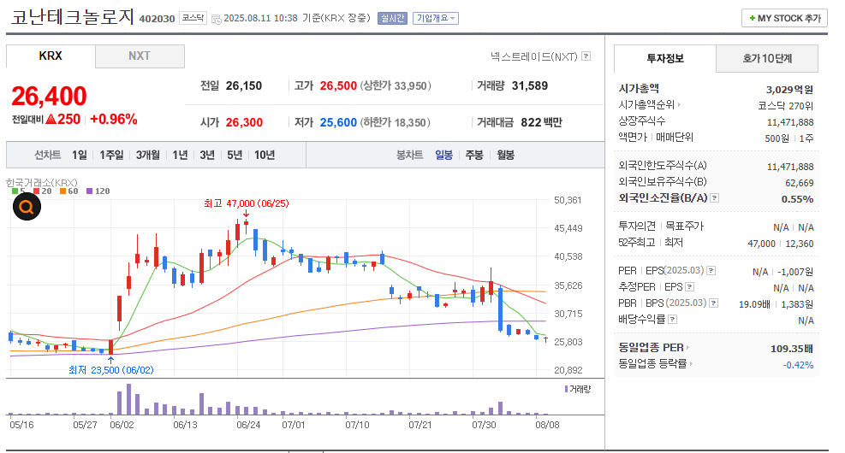Screen dimensions: 845x453
Task: Click the 넥스트레이드(NXT) link
Action: 534,56
